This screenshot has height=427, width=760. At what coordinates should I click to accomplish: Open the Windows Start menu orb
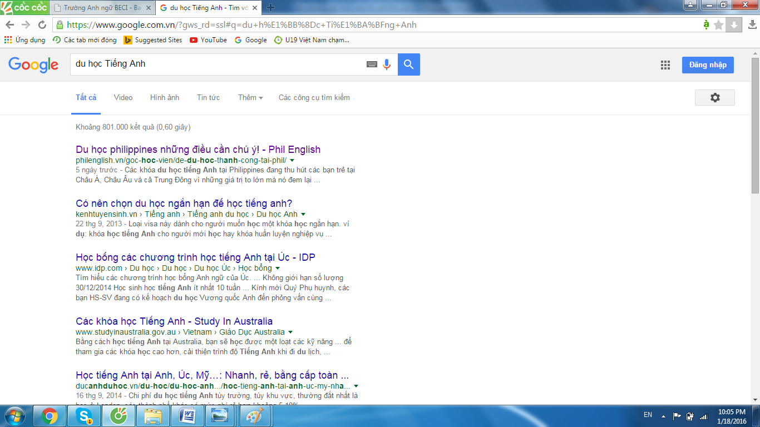pyautogui.click(x=15, y=415)
